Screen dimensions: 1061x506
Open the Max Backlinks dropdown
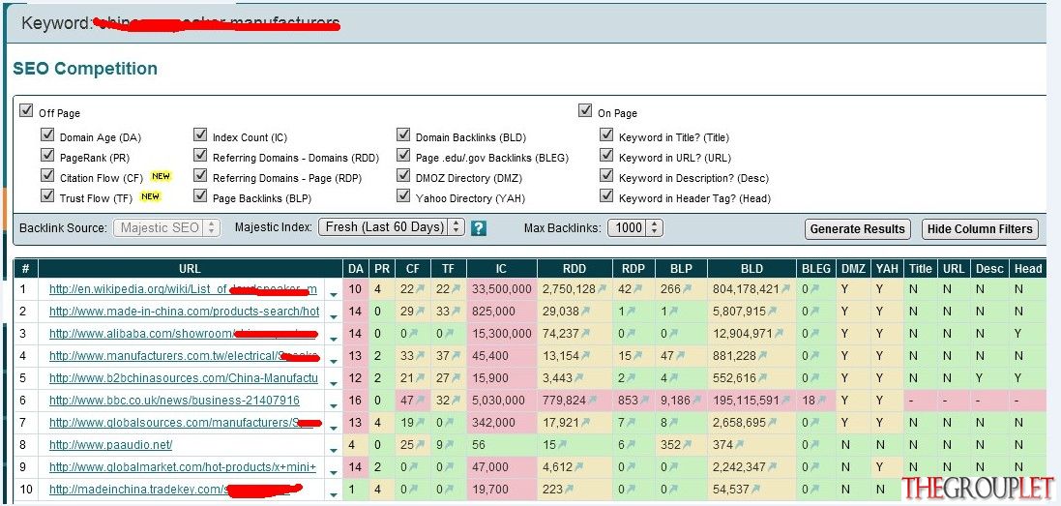tap(634, 228)
